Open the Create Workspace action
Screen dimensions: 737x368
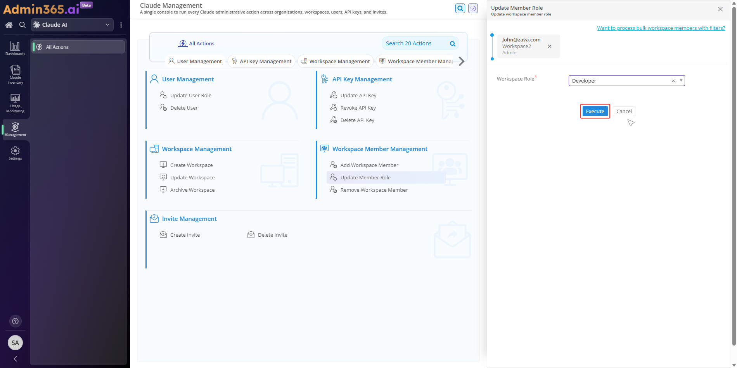tap(191, 165)
